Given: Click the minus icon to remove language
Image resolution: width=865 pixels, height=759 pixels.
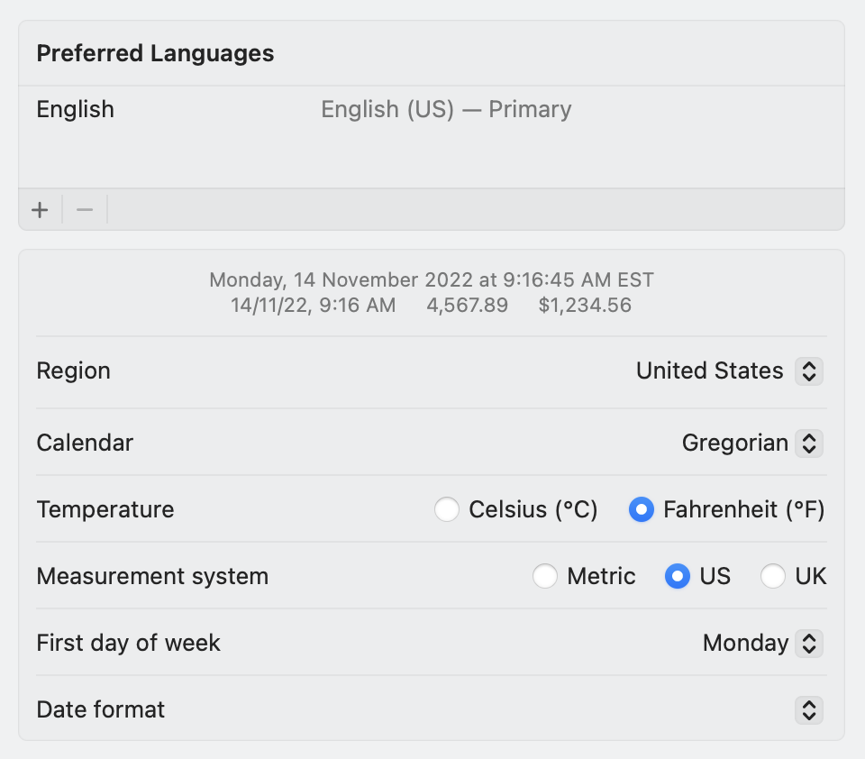Looking at the screenshot, I should click(x=85, y=210).
